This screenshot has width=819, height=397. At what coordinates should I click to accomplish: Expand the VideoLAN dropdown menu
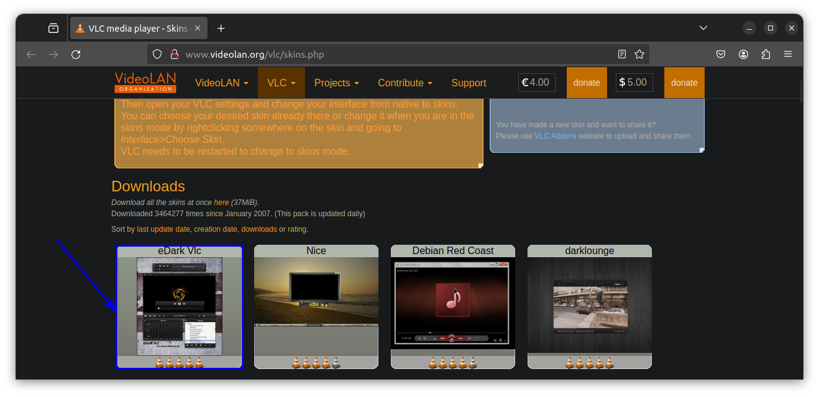pyautogui.click(x=222, y=83)
